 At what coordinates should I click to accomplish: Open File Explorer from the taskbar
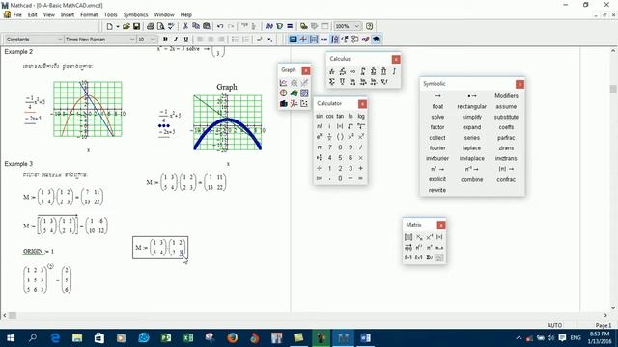(77, 338)
